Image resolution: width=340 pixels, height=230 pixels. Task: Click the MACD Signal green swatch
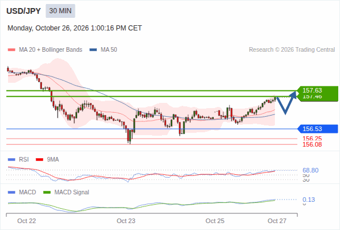click(x=47, y=193)
